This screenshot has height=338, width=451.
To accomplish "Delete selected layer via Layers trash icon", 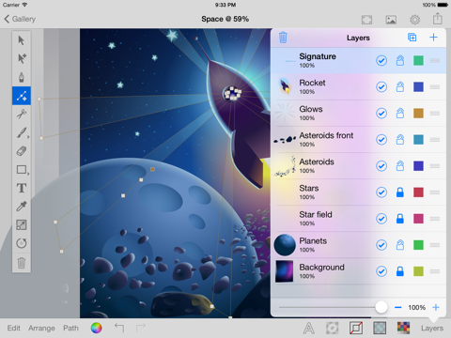I will pos(283,38).
